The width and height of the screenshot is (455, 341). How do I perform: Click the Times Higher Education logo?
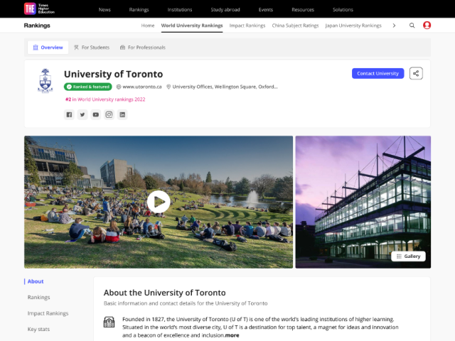point(31,9)
